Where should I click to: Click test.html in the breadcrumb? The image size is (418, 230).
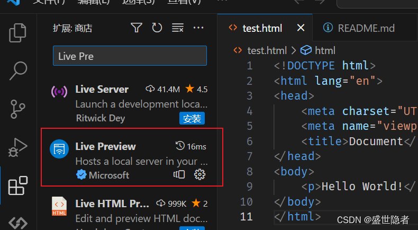[x=267, y=50]
